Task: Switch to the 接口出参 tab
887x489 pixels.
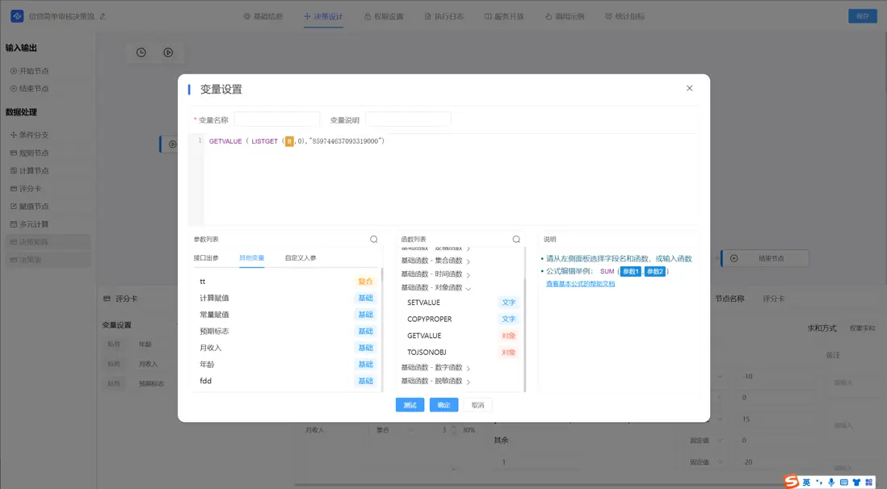Action: [206, 257]
